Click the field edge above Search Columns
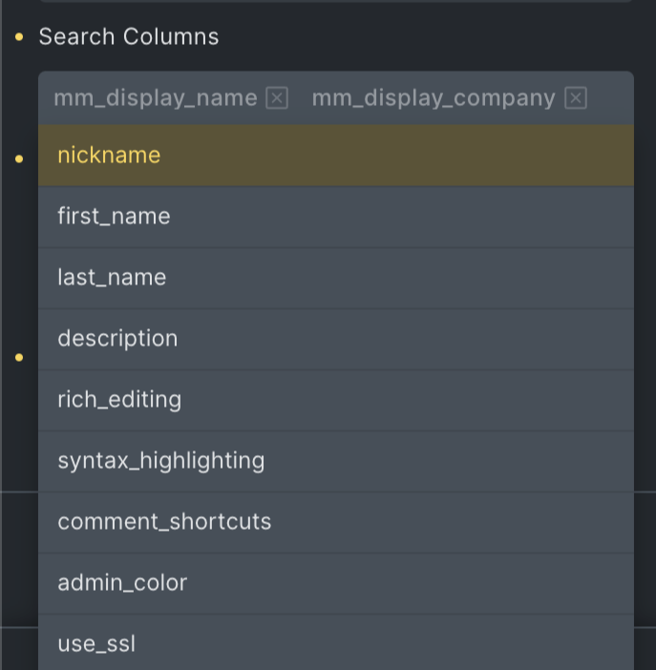This screenshot has height=670, width=656. pyautogui.click(x=334, y=1)
